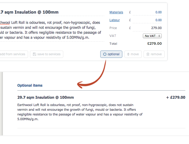The image size is (189, 144).
Task: Toggle the optional item button
Action: click(x=111, y=54)
